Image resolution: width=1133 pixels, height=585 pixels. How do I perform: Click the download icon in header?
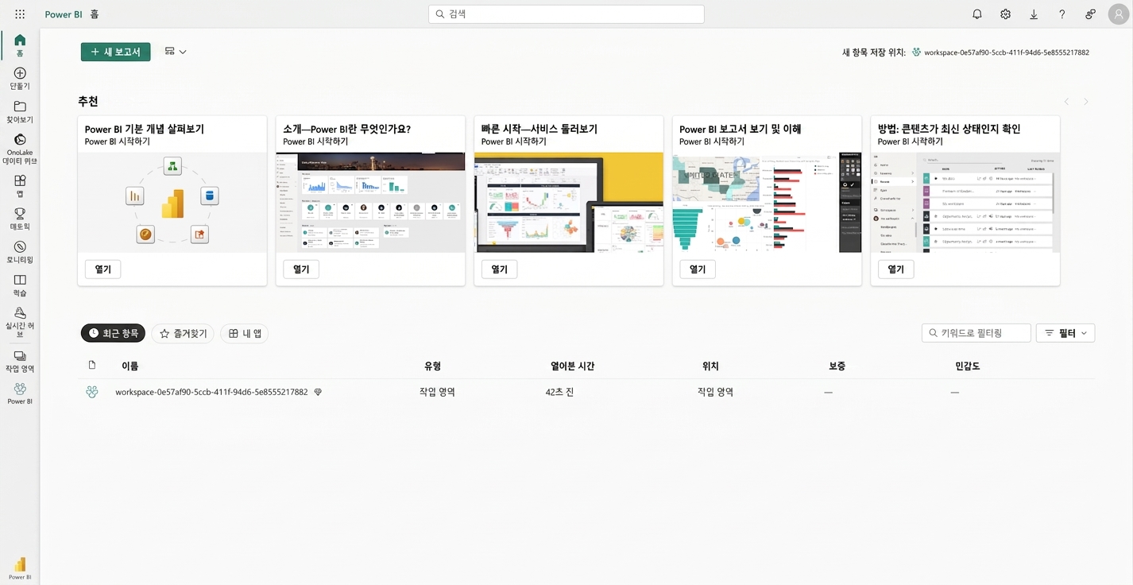tap(1034, 14)
